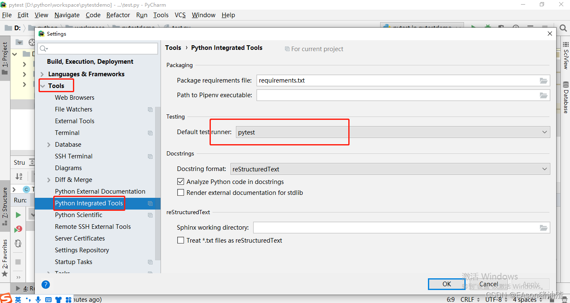
Task: Click the settings search field
Action: click(98, 49)
